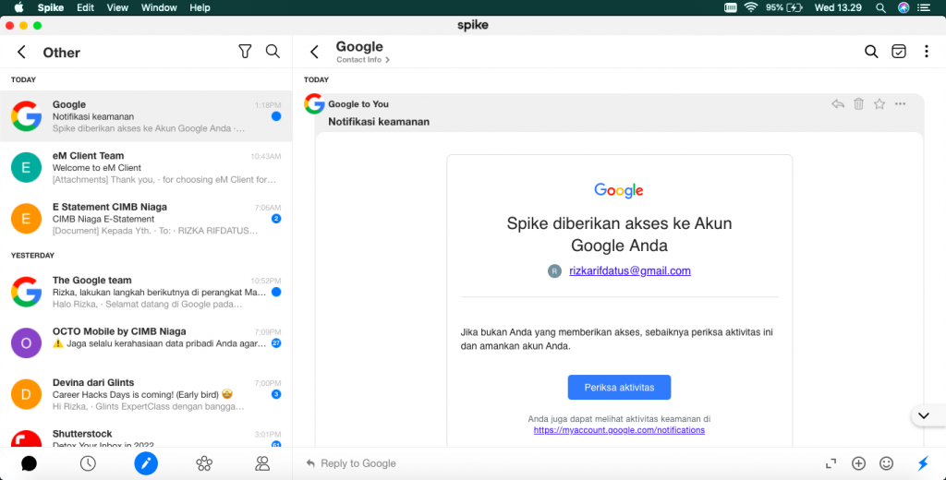Open the View menu
Viewport: 946px width, 480px height.
coord(117,7)
